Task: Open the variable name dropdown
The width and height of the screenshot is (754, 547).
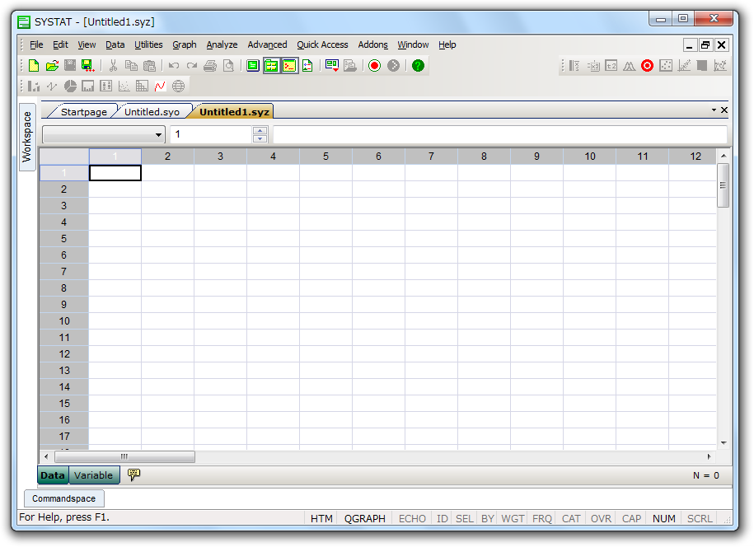Action: (x=158, y=134)
